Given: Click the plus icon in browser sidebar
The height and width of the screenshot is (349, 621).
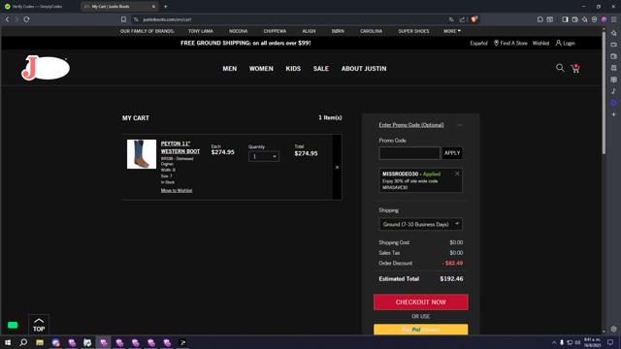Looking at the screenshot, I should (x=613, y=114).
